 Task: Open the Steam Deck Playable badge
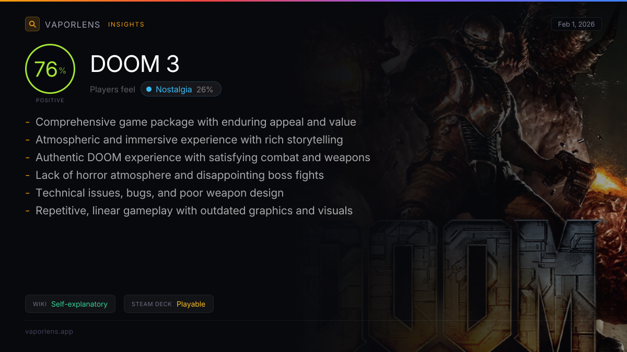[169, 304]
